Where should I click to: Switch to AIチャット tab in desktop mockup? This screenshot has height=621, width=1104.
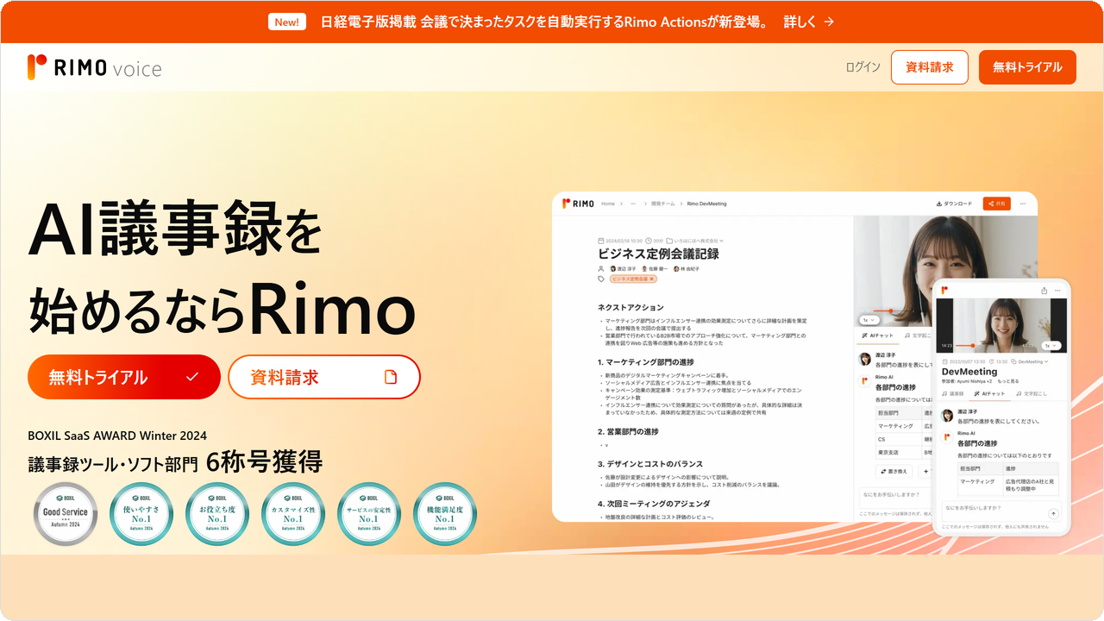[878, 336]
